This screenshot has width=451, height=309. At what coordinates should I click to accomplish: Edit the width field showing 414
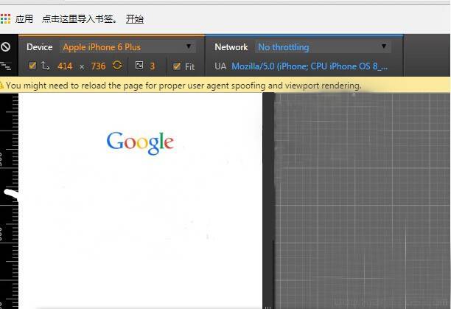pos(65,66)
